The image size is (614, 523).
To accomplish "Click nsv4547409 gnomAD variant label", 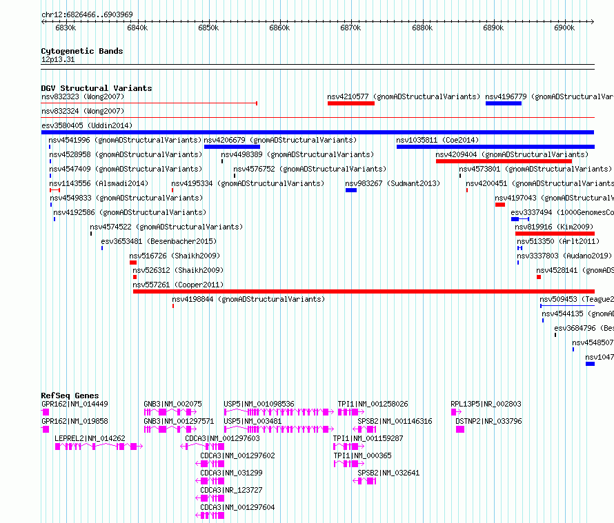I will click(126, 169).
